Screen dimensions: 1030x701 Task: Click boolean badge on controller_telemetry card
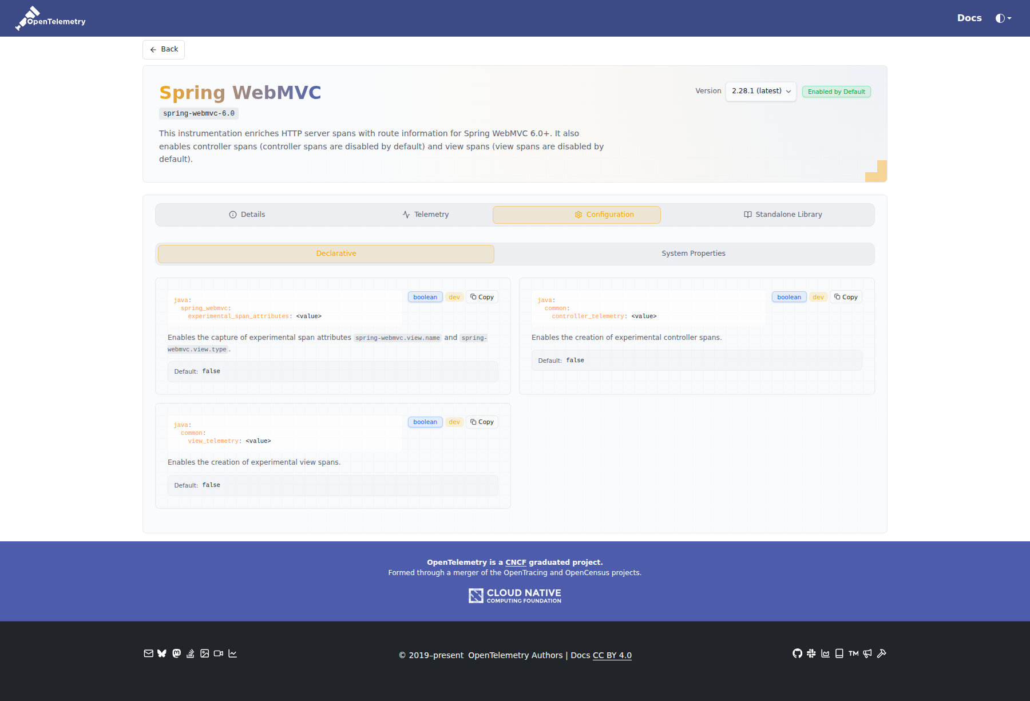click(x=789, y=297)
